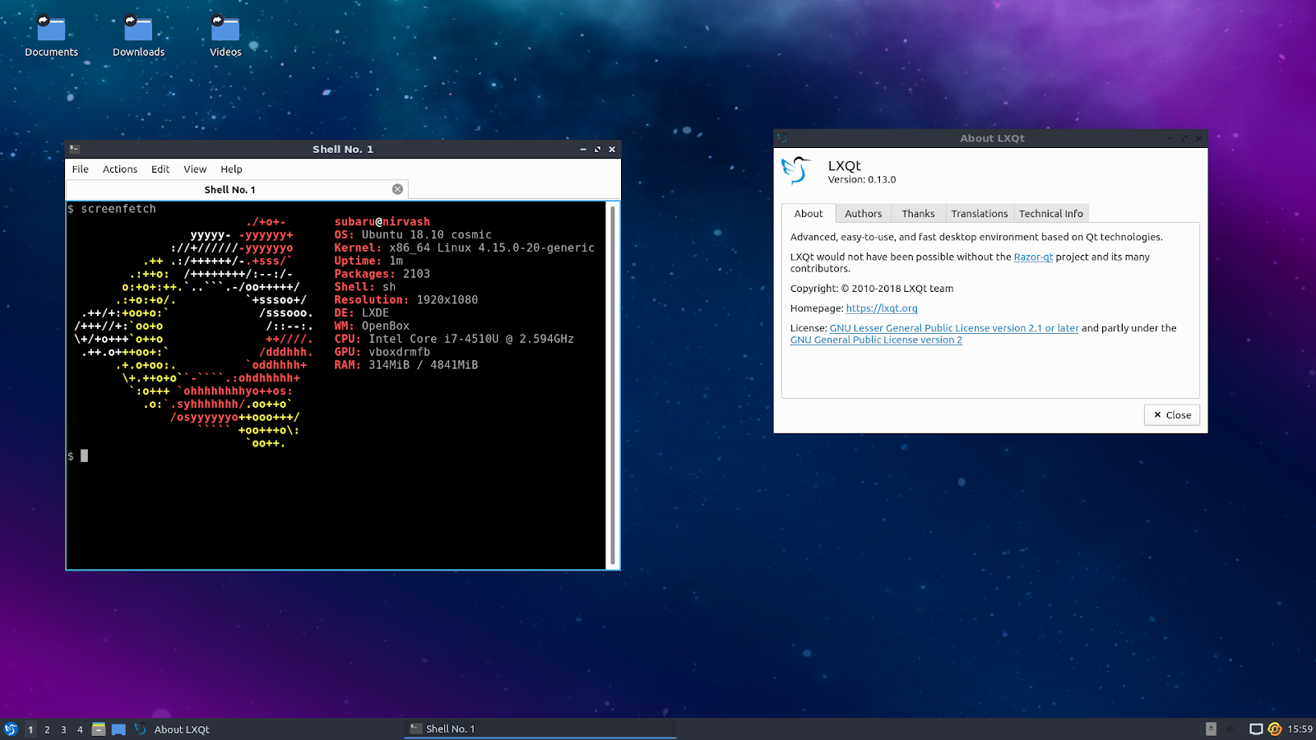The width and height of the screenshot is (1316, 740).
Task: Open the Actions menu in the terminal
Action: [x=120, y=169]
